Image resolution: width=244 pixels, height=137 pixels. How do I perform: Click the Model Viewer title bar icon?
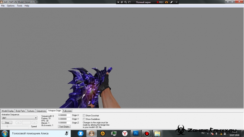click(1, 2)
